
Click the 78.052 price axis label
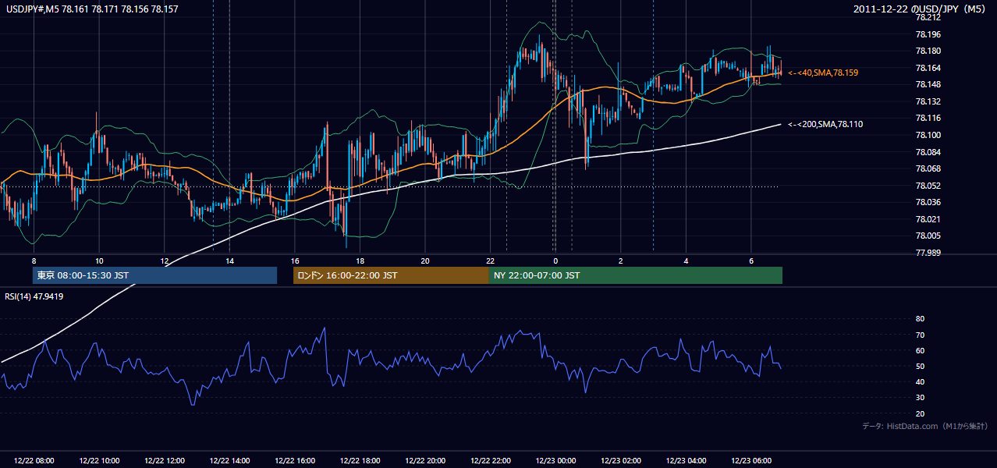coord(928,185)
